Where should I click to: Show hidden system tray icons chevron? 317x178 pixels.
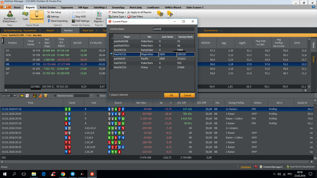click(x=274, y=174)
